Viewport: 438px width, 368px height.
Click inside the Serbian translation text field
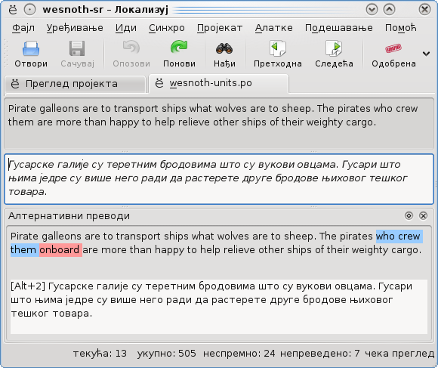point(219,179)
